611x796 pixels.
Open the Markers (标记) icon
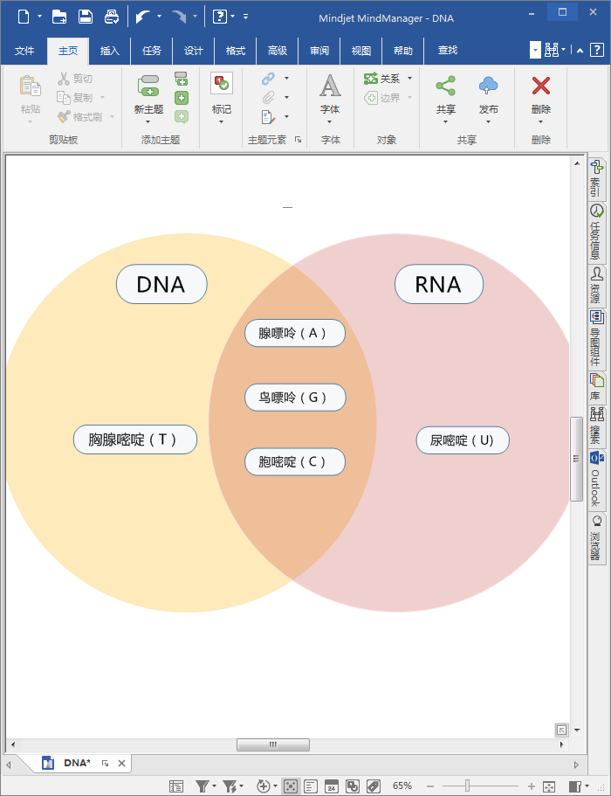221,85
